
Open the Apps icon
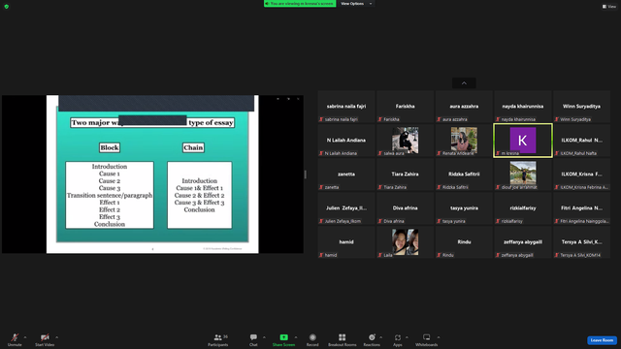(x=398, y=337)
